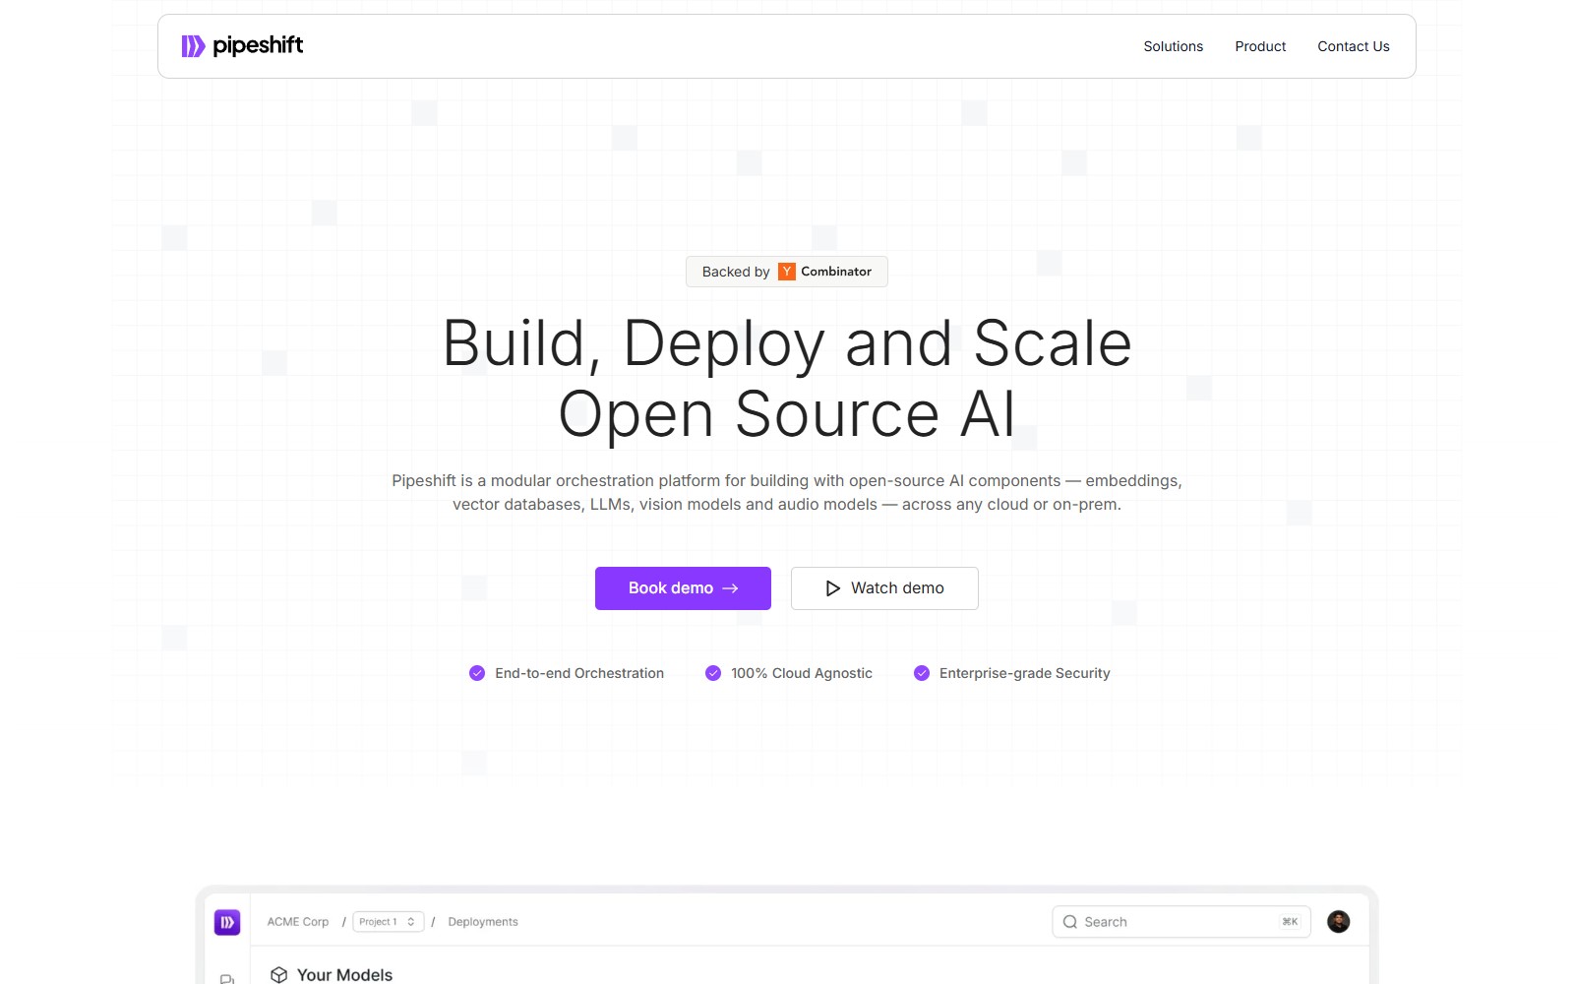This screenshot has width=1574, height=984.
Task: Click the play triangle icon in Watch demo
Action: tap(833, 588)
